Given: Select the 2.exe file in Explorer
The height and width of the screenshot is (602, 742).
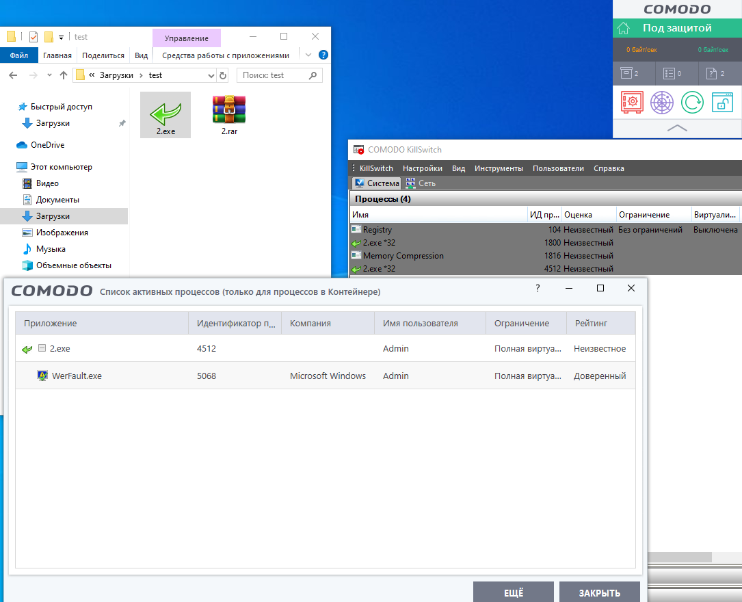Looking at the screenshot, I should tap(165, 114).
